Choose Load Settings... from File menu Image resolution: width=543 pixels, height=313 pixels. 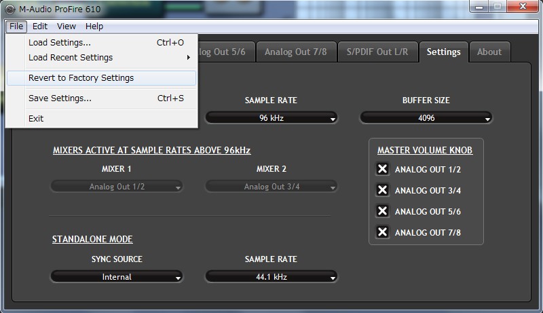coord(60,43)
